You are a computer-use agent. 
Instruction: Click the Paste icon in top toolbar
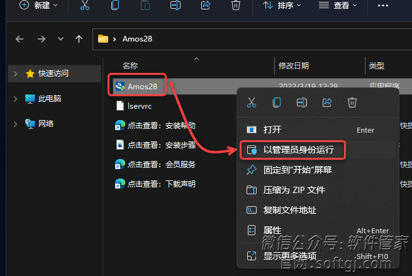145,5
